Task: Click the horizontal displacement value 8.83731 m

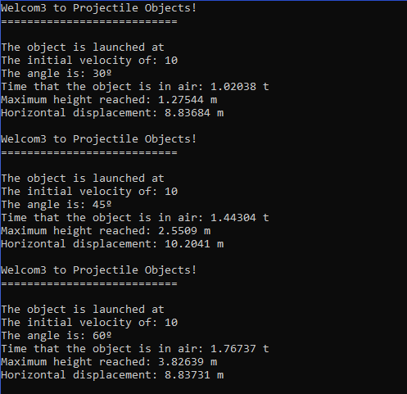Action: pyautogui.click(x=194, y=375)
